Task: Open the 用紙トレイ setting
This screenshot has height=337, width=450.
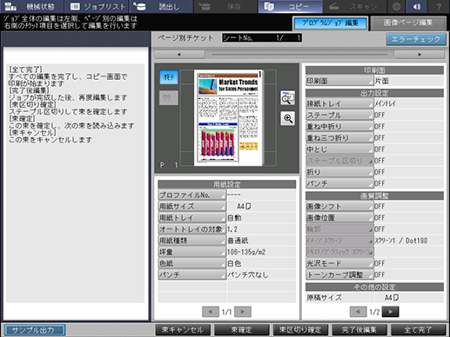Action: (191, 218)
